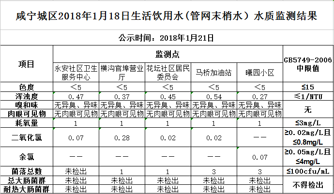334x194 pixels.
Task: Click the 曦园小区 column header
Action: tap(259, 73)
